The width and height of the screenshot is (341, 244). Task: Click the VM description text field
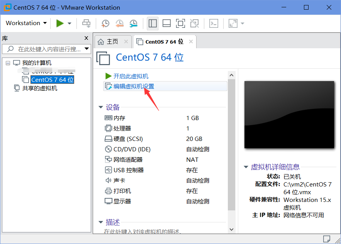pyautogui.click(x=143, y=231)
